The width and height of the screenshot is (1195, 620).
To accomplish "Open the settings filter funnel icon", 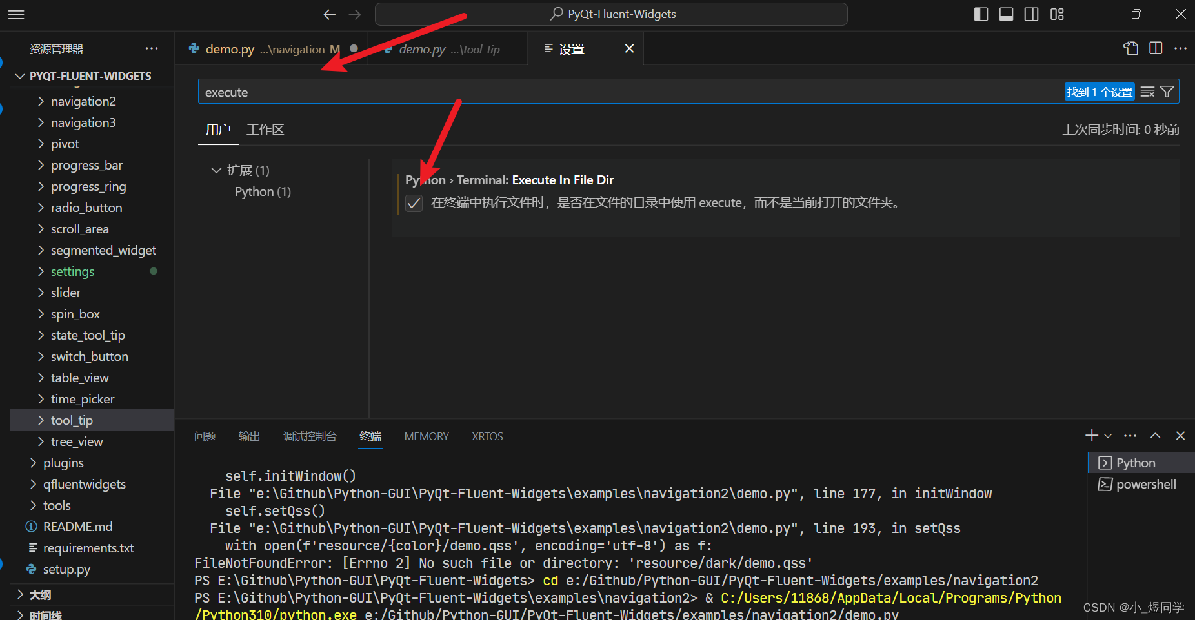I will [1167, 92].
